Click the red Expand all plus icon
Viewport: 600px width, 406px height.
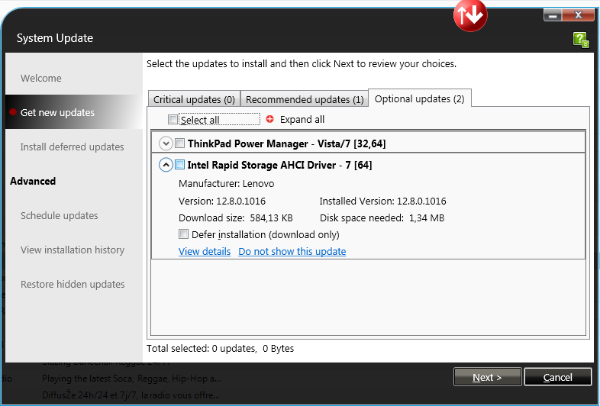(x=269, y=120)
